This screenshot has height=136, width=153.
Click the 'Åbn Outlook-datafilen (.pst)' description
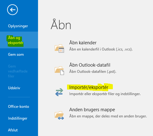click(93, 72)
